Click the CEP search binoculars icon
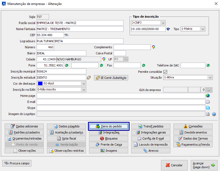Viewport: 220px width, 171px height. (66, 35)
